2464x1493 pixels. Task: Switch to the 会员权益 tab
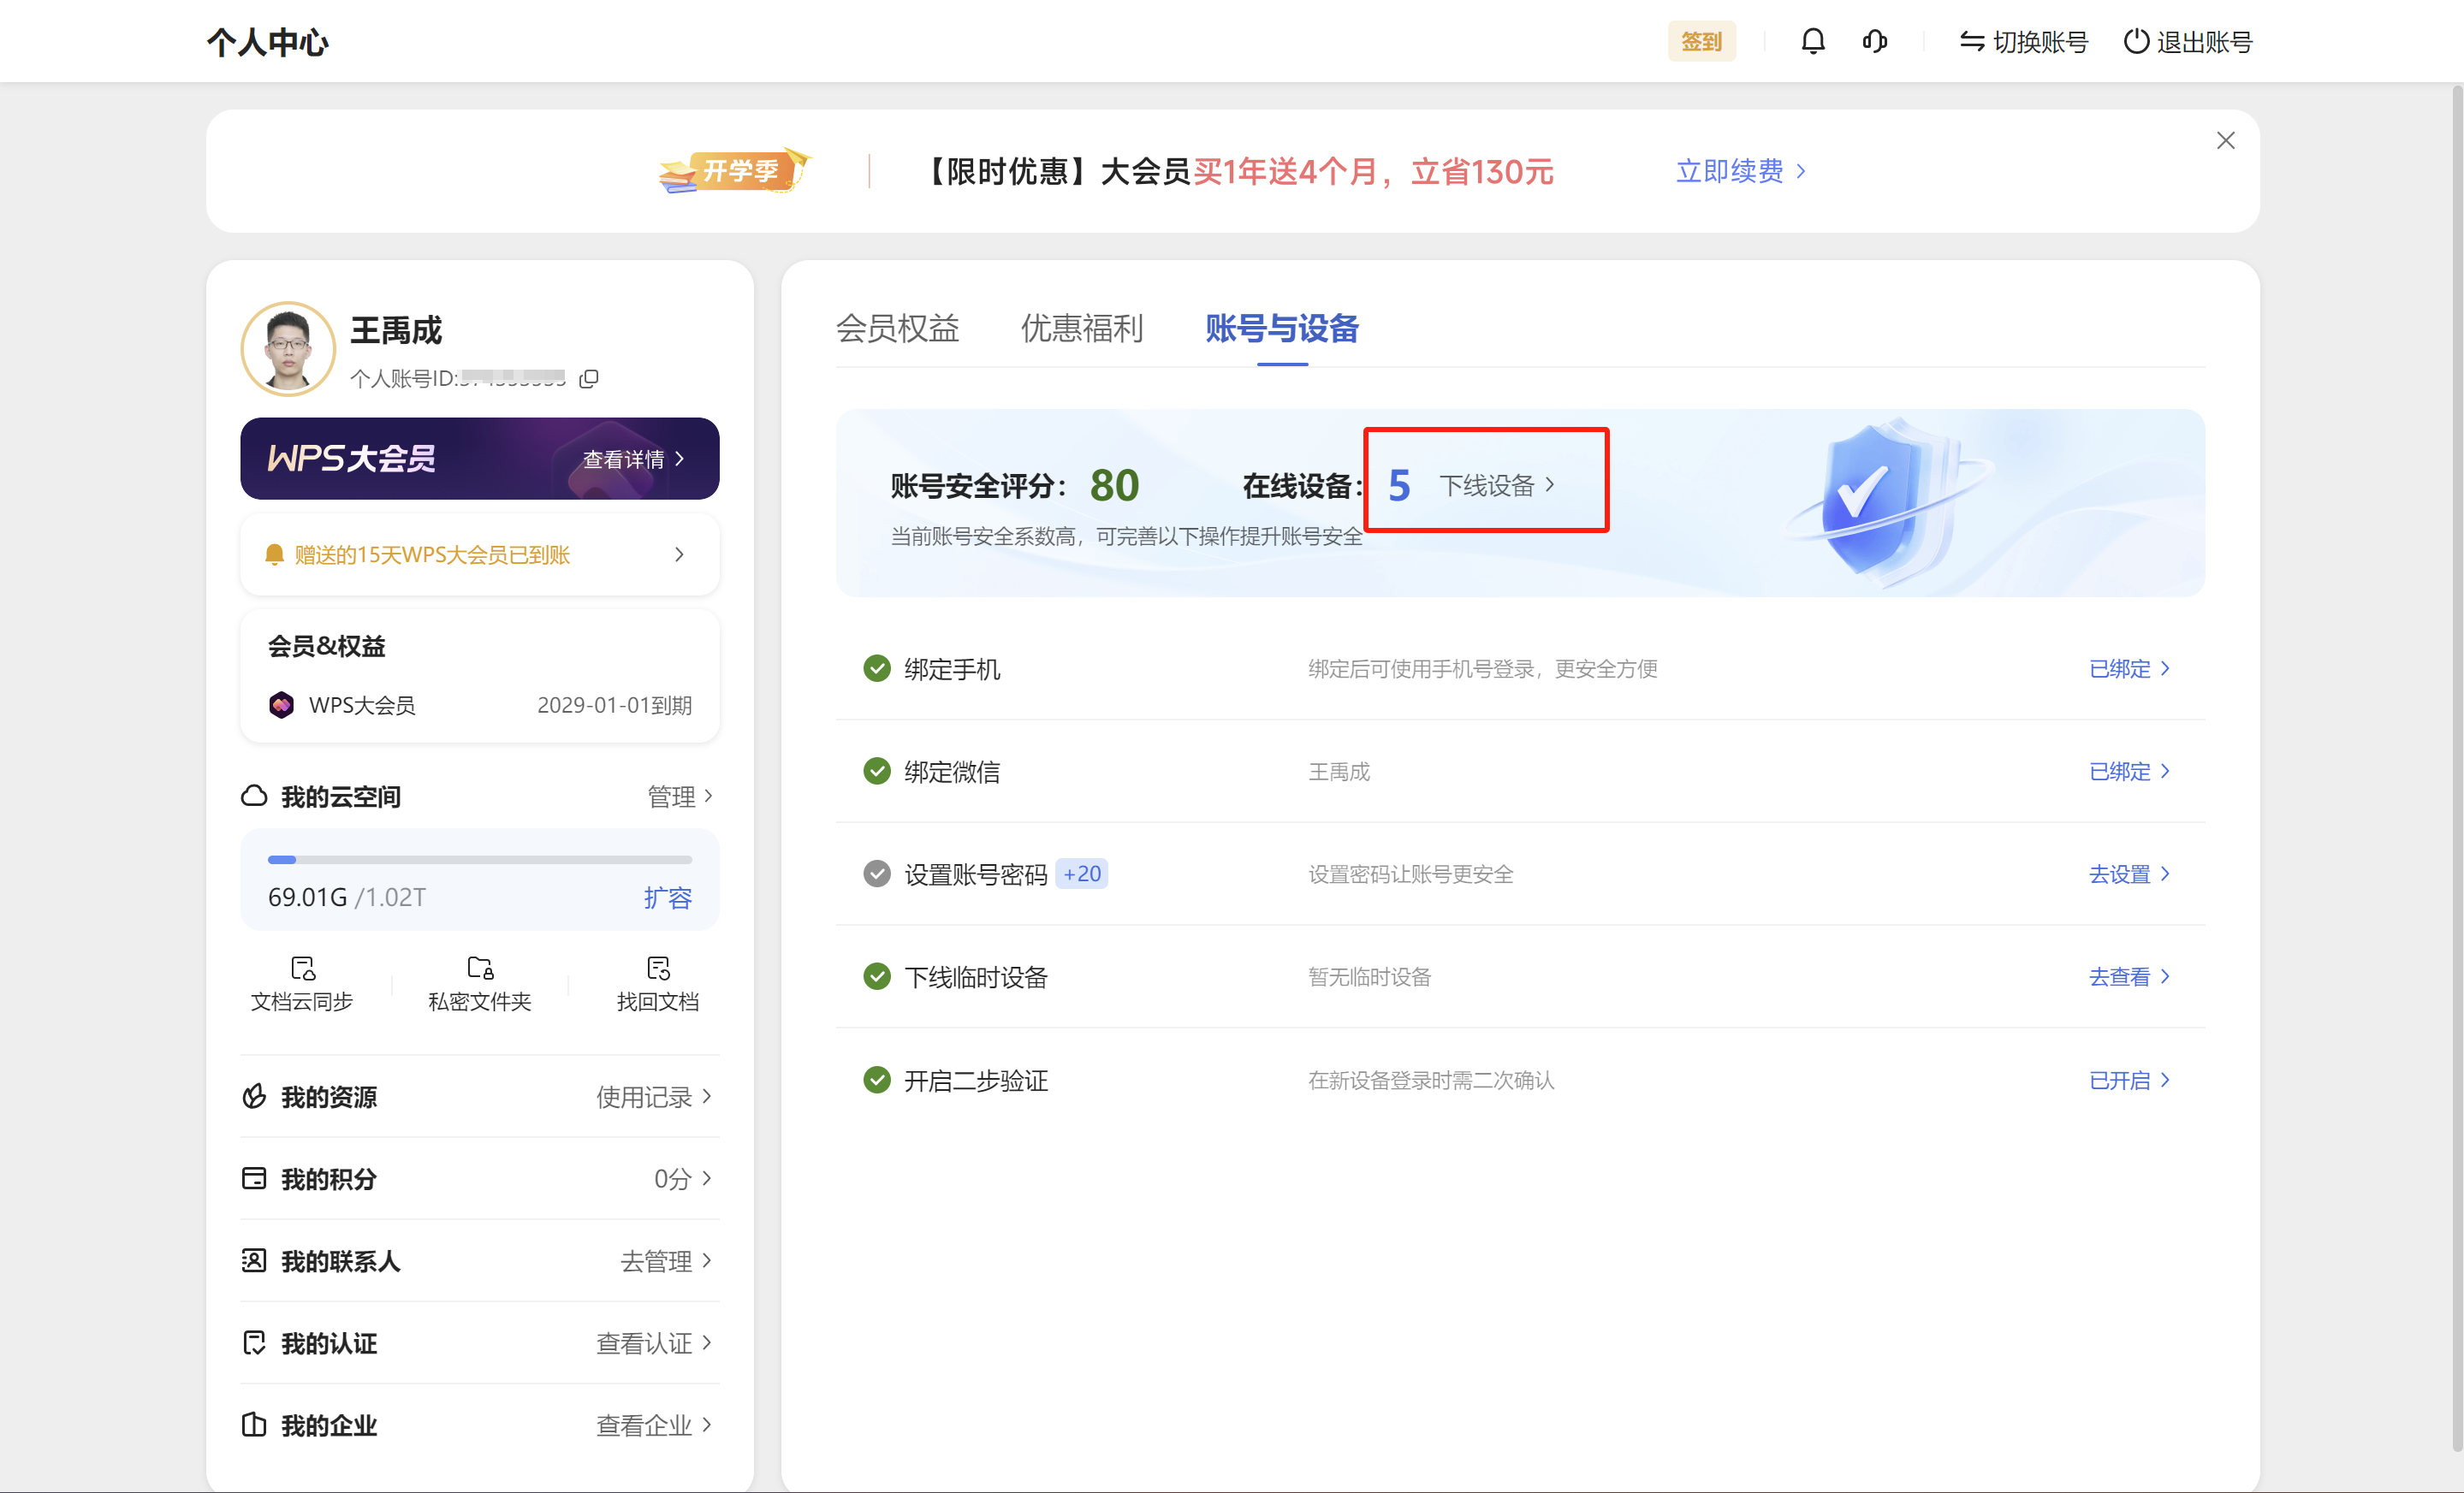click(x=897, y=328)
